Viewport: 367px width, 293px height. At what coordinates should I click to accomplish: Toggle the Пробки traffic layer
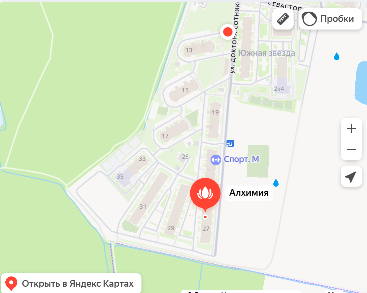tap(330, 19)
